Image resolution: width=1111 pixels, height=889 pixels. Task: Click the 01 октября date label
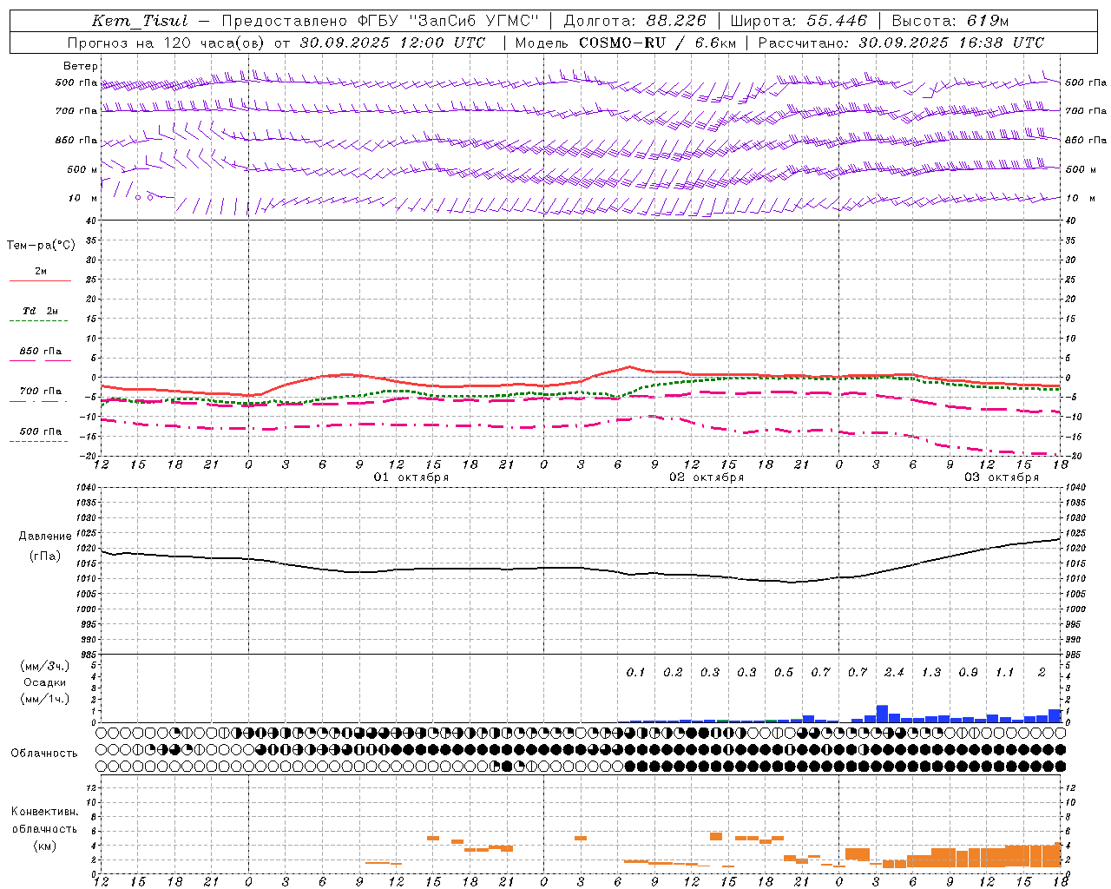tap(411, 477)
